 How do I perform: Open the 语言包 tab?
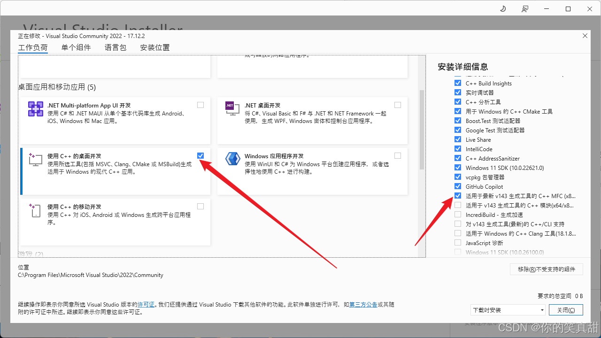tap(115, 47)
